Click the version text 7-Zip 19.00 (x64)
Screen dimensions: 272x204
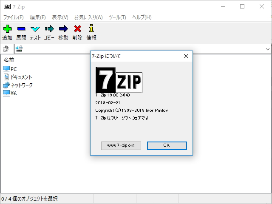[113, 95]
